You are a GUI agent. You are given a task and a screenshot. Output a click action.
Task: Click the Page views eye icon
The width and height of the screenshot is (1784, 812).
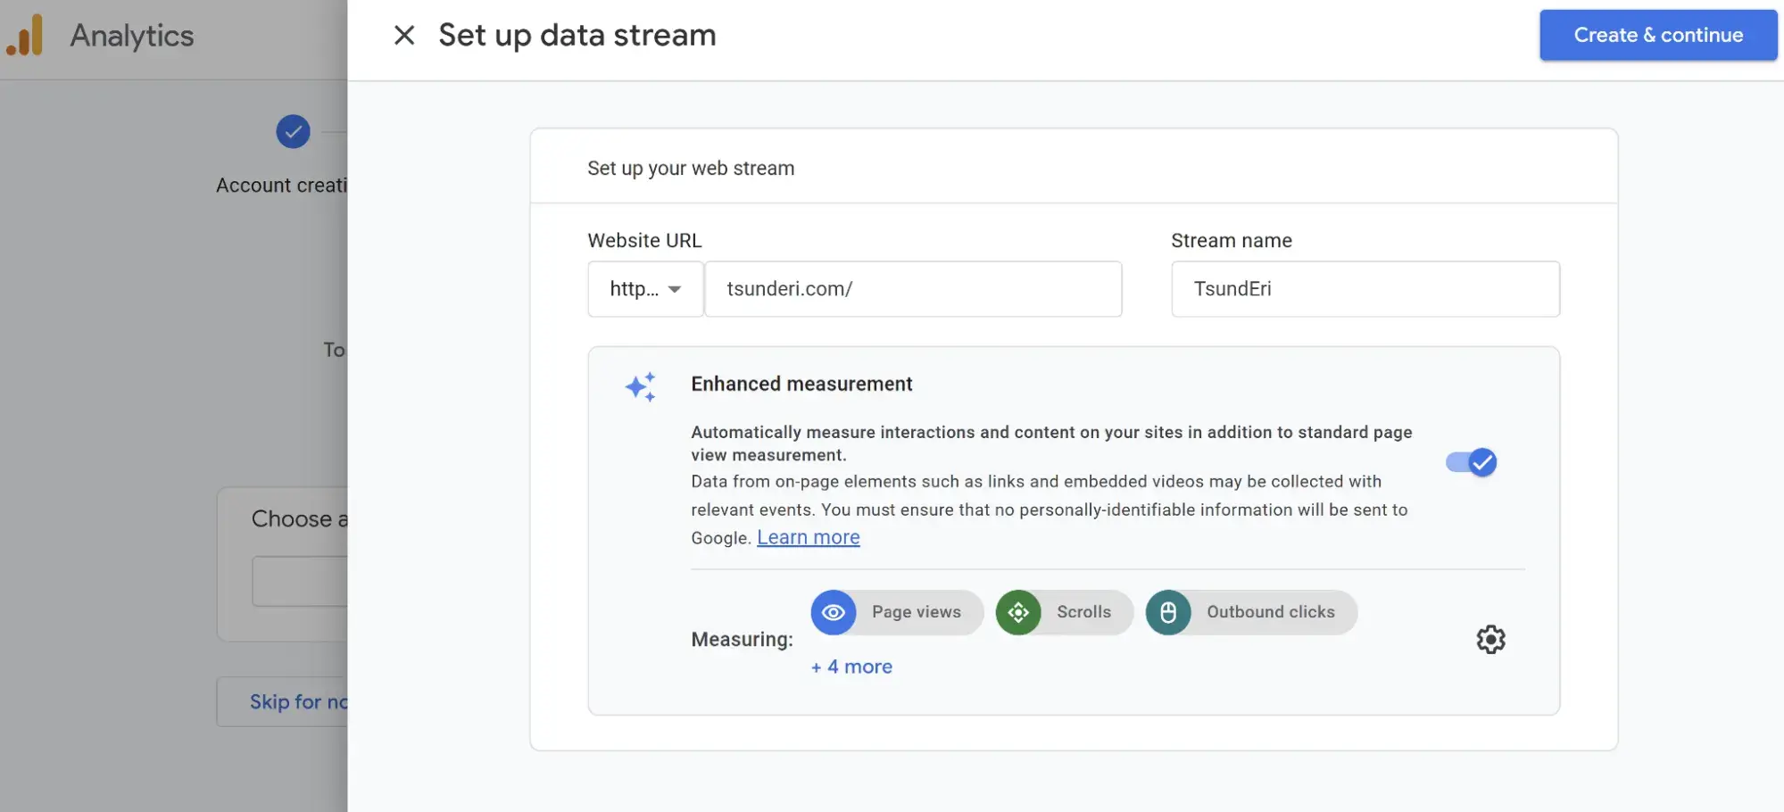(834, 612)
